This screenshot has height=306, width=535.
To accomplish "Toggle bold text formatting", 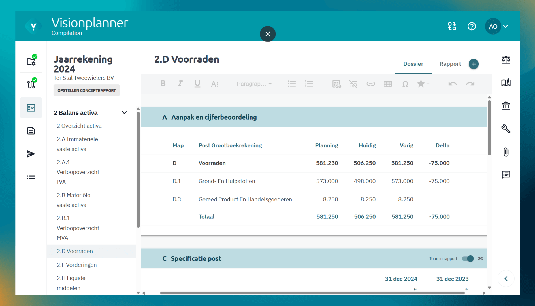I will 163,84.
